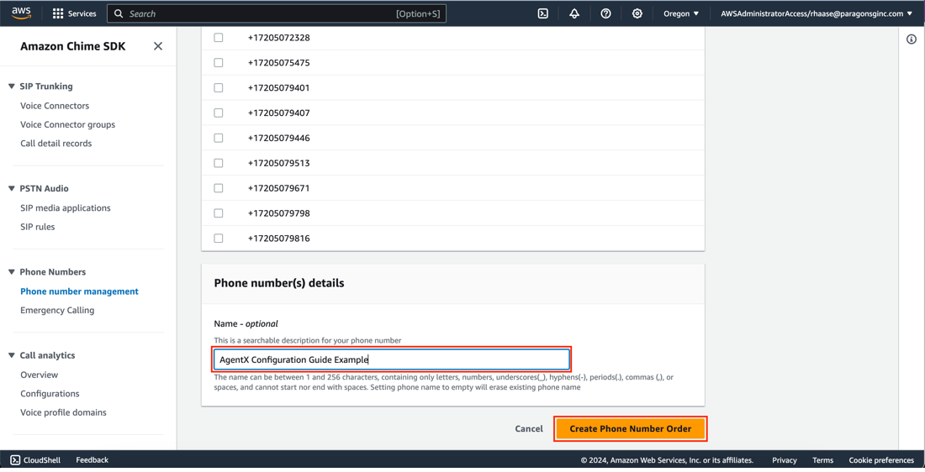The image size is (925, 472).
Task: Open SIP rules page
Action: (x=38, y=227)
